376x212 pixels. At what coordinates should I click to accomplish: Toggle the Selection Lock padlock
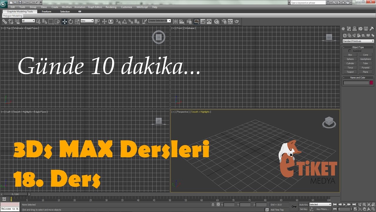point(213,204)
